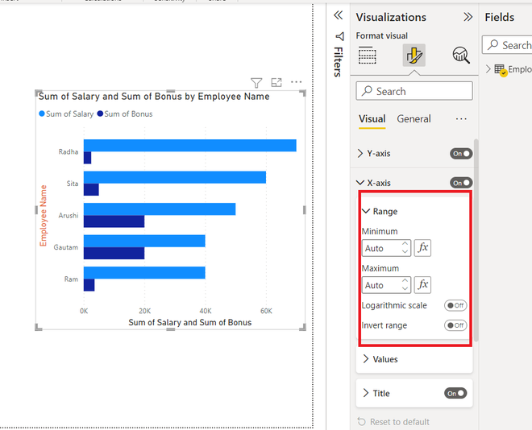Screen dimensions: 532x430
Task: Click the 40K axis tick label
Action: (x=206, y=311)
